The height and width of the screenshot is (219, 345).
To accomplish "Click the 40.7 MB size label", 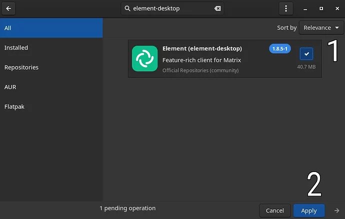I will coord(306,66).
